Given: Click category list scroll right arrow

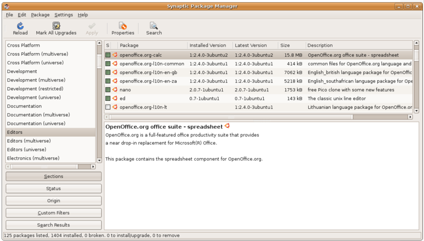Looking at the screenshot, I should coord(93,166).
